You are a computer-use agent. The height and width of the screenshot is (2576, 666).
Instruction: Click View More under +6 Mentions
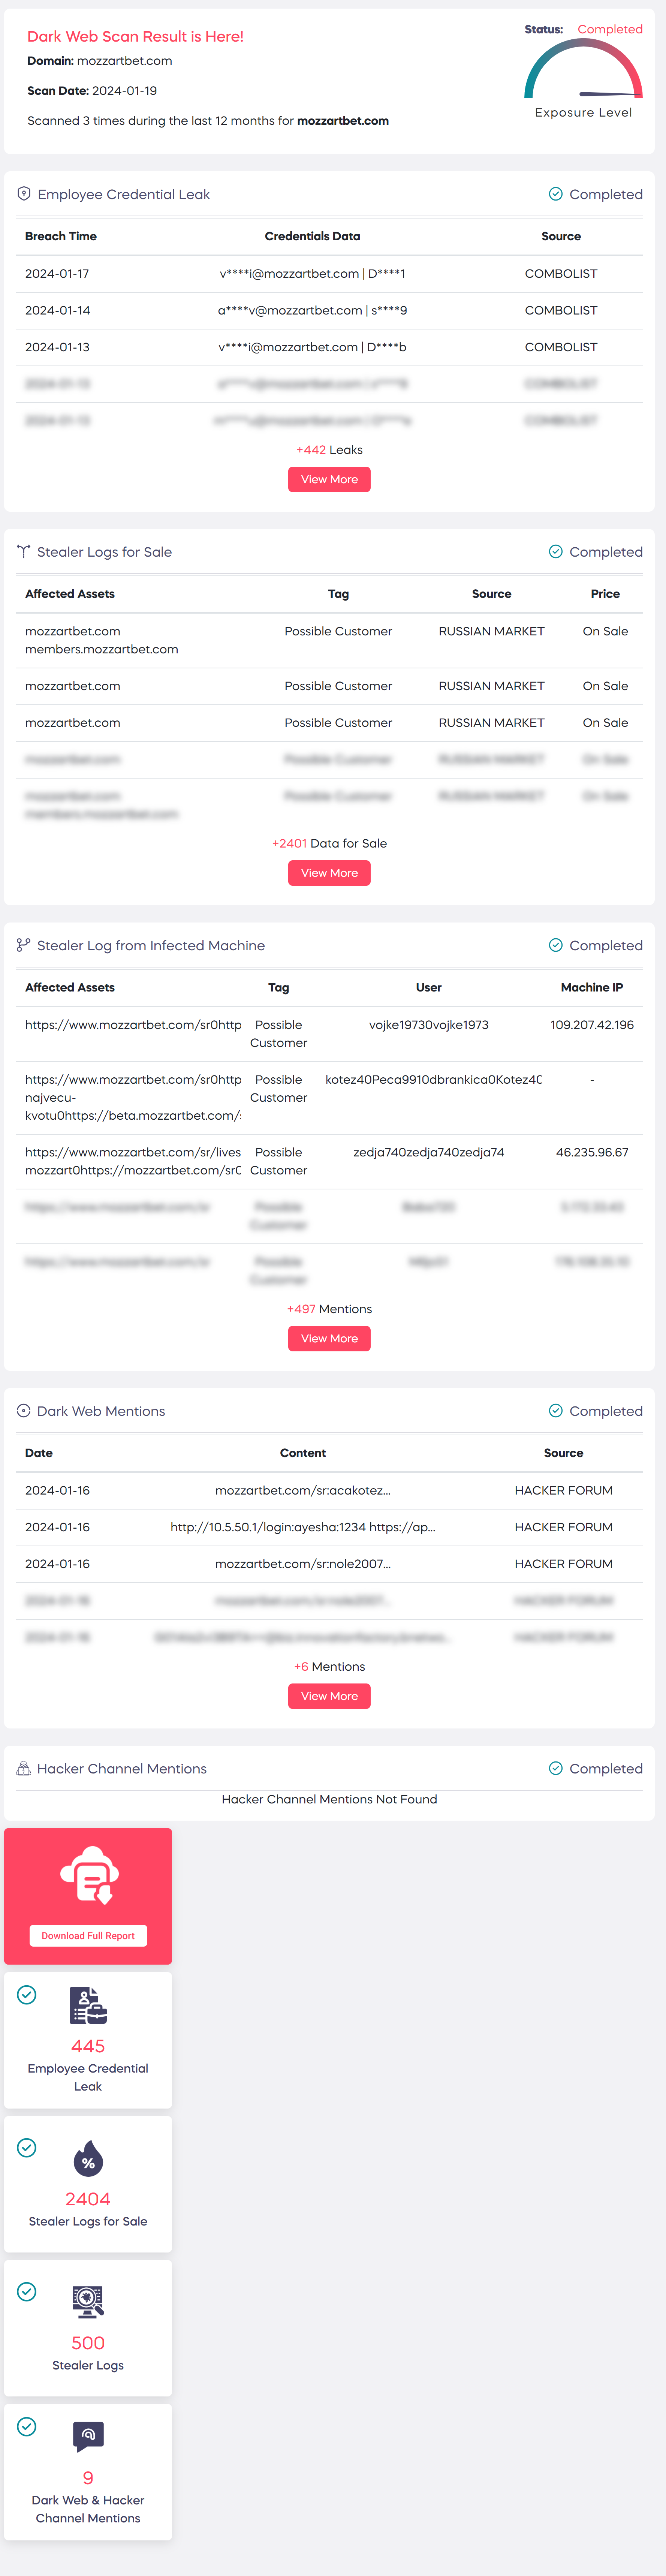(x=329, y=1696)
